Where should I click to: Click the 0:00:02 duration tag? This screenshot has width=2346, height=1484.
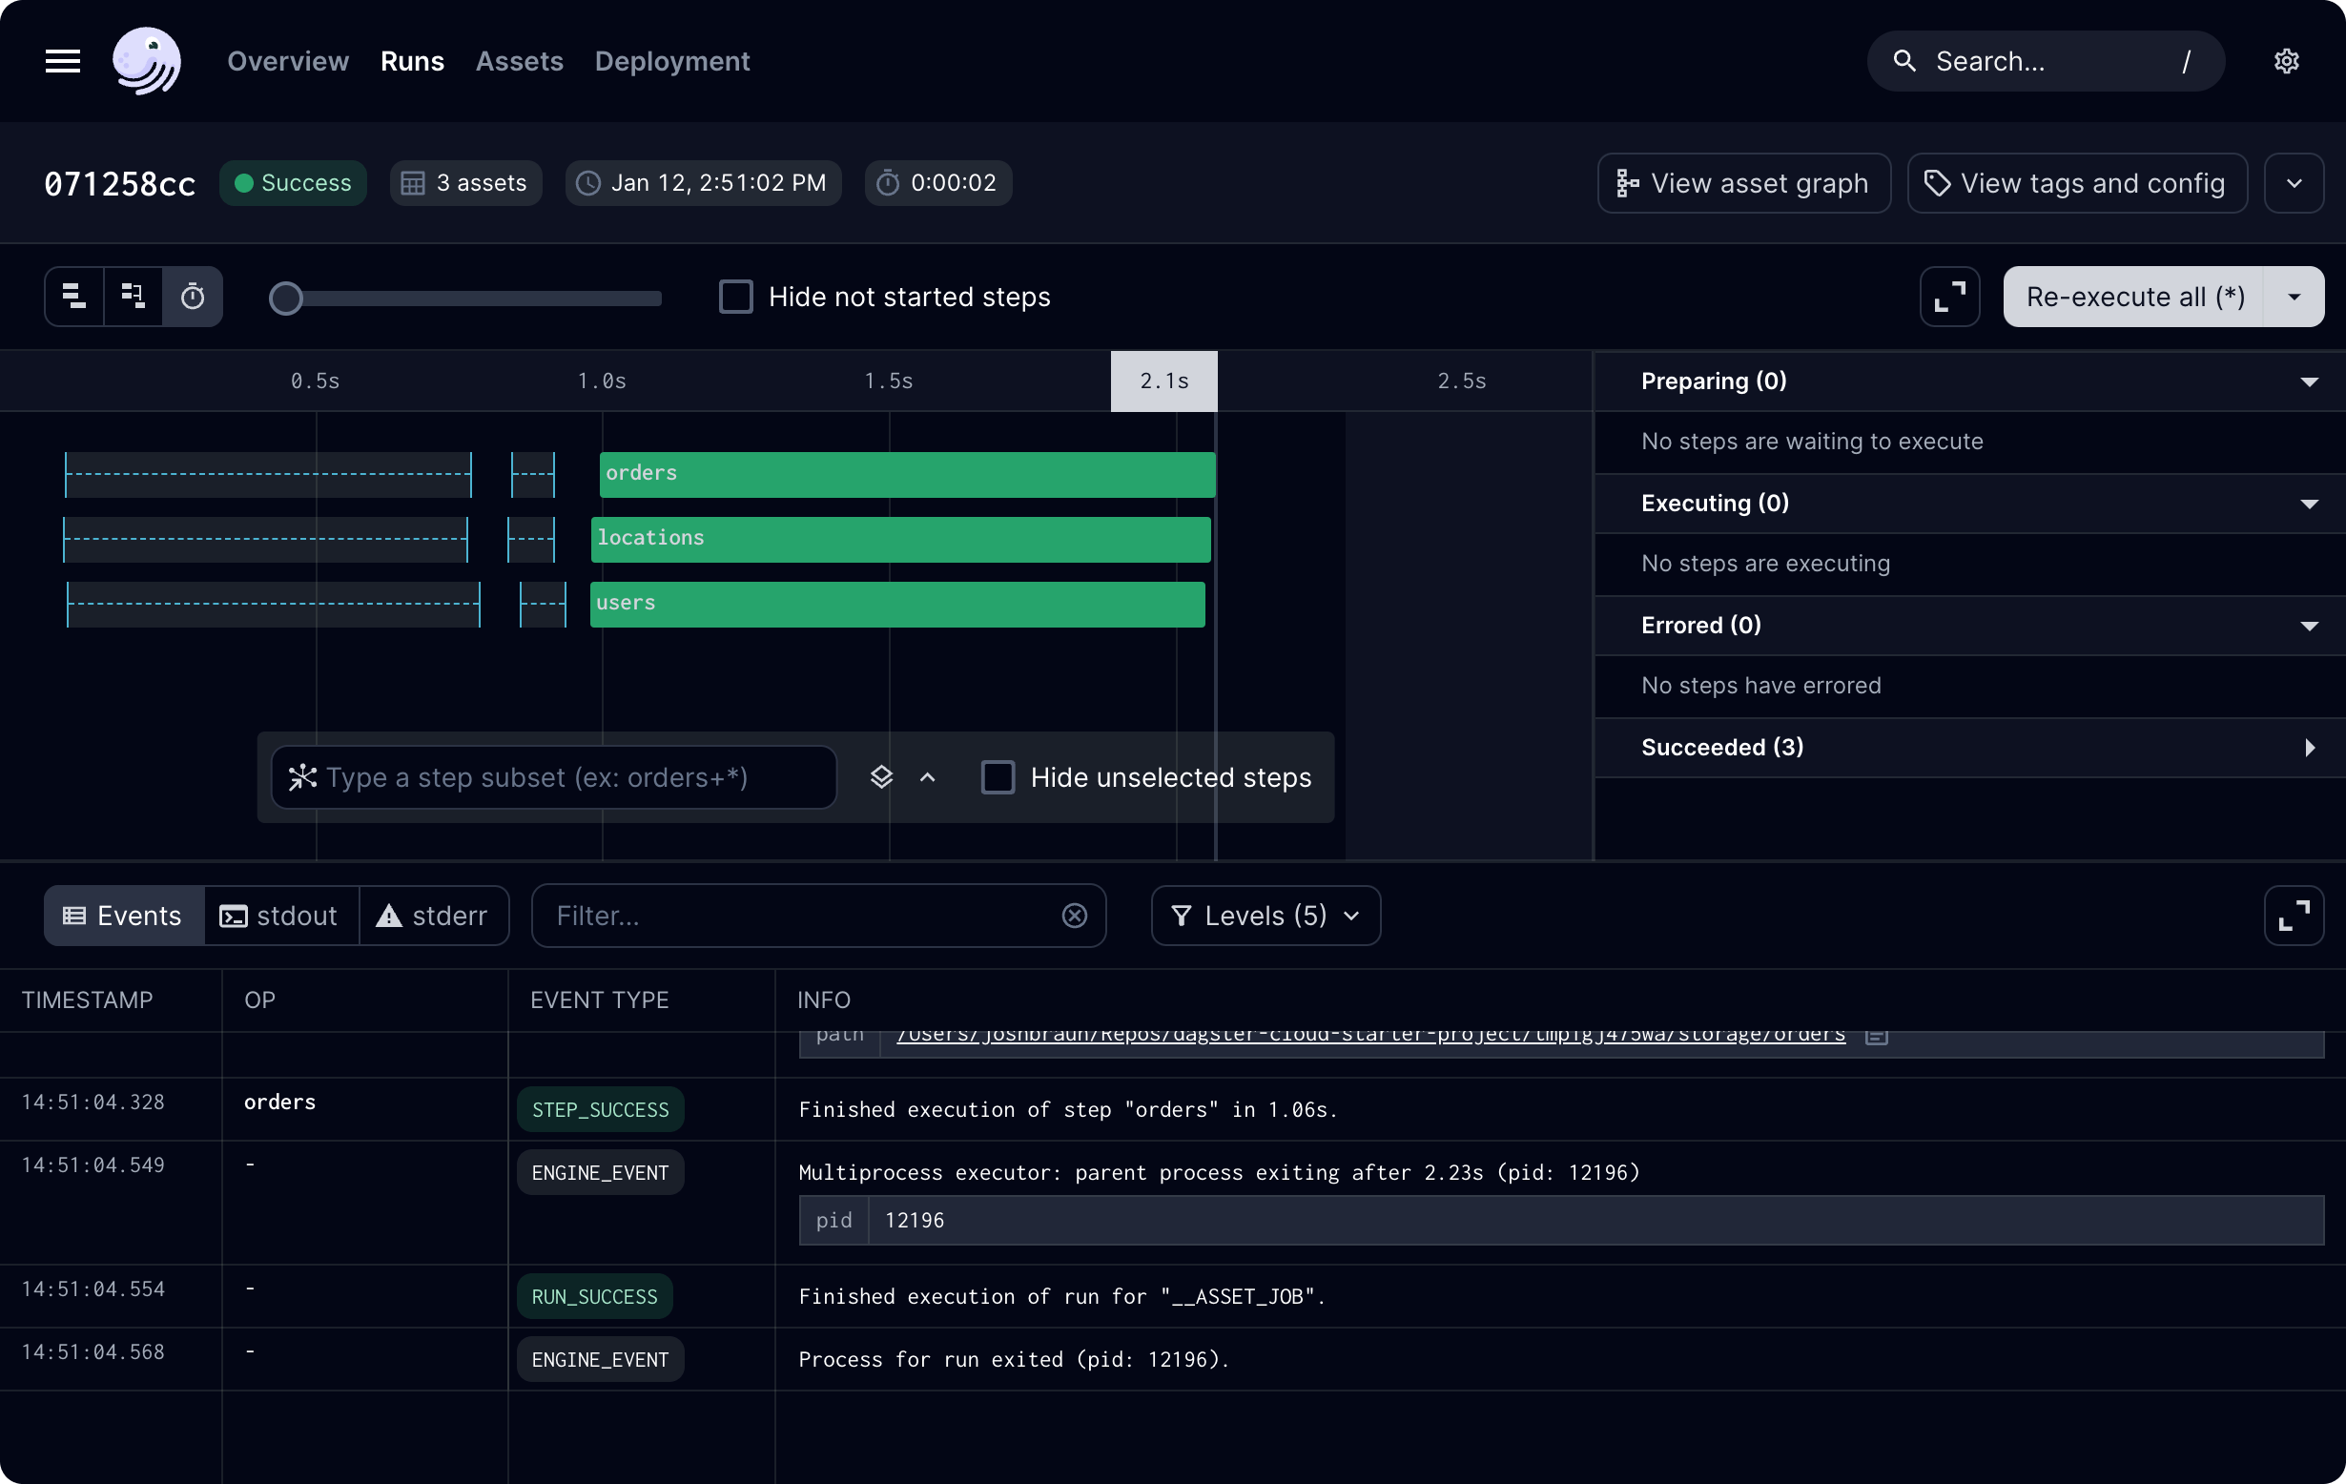coord(938,183)
